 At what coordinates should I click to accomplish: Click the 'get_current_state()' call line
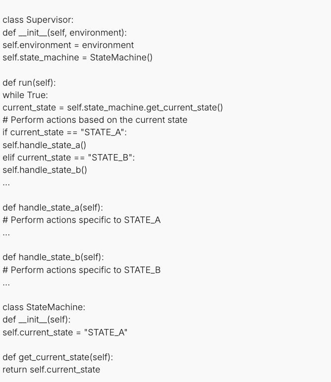point(113,108)
